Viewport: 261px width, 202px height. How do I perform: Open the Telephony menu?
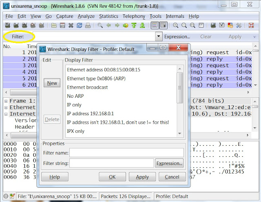point(134,16)
